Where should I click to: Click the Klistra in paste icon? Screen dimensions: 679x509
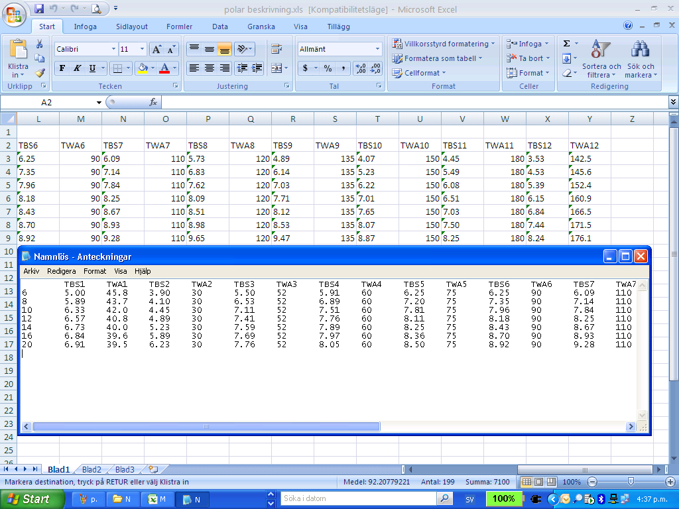pos(18,49)
